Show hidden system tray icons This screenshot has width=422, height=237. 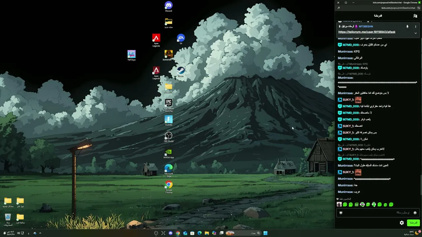coord(40,233)
